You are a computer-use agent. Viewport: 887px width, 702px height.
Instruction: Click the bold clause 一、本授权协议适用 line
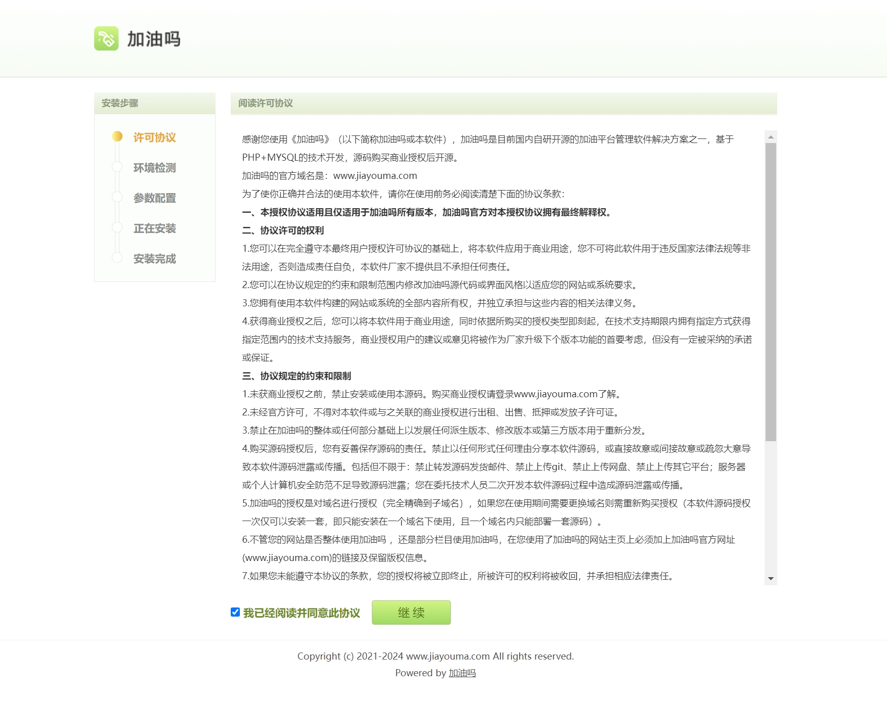pos(428,212)
